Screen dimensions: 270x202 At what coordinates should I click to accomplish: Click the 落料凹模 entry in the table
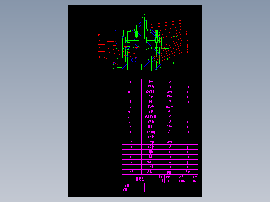pyautogui.click(x=150, y=92)
